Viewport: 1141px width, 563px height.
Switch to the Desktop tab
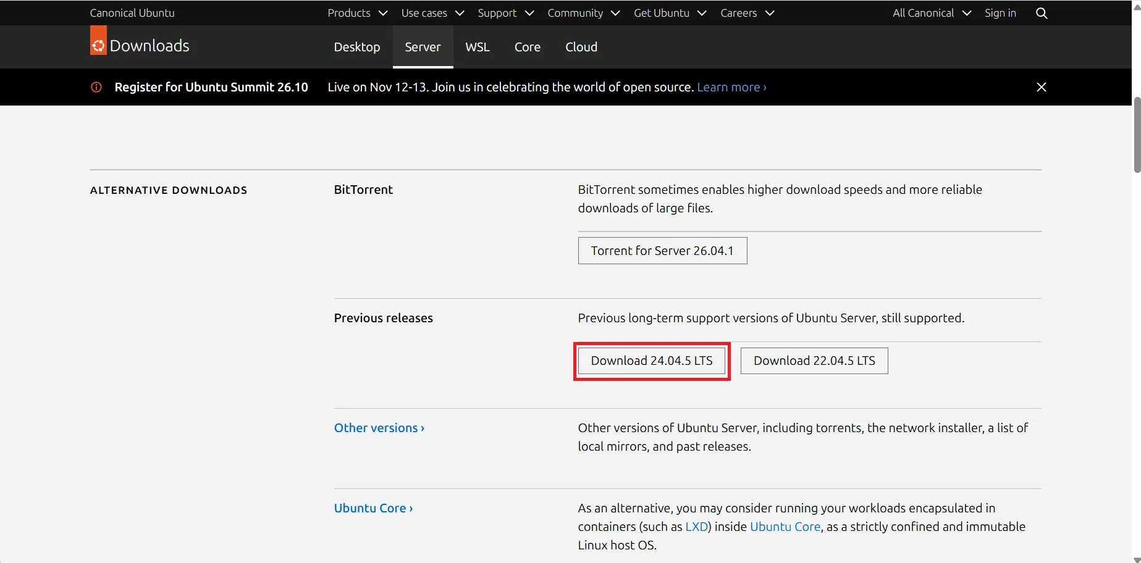357,47
